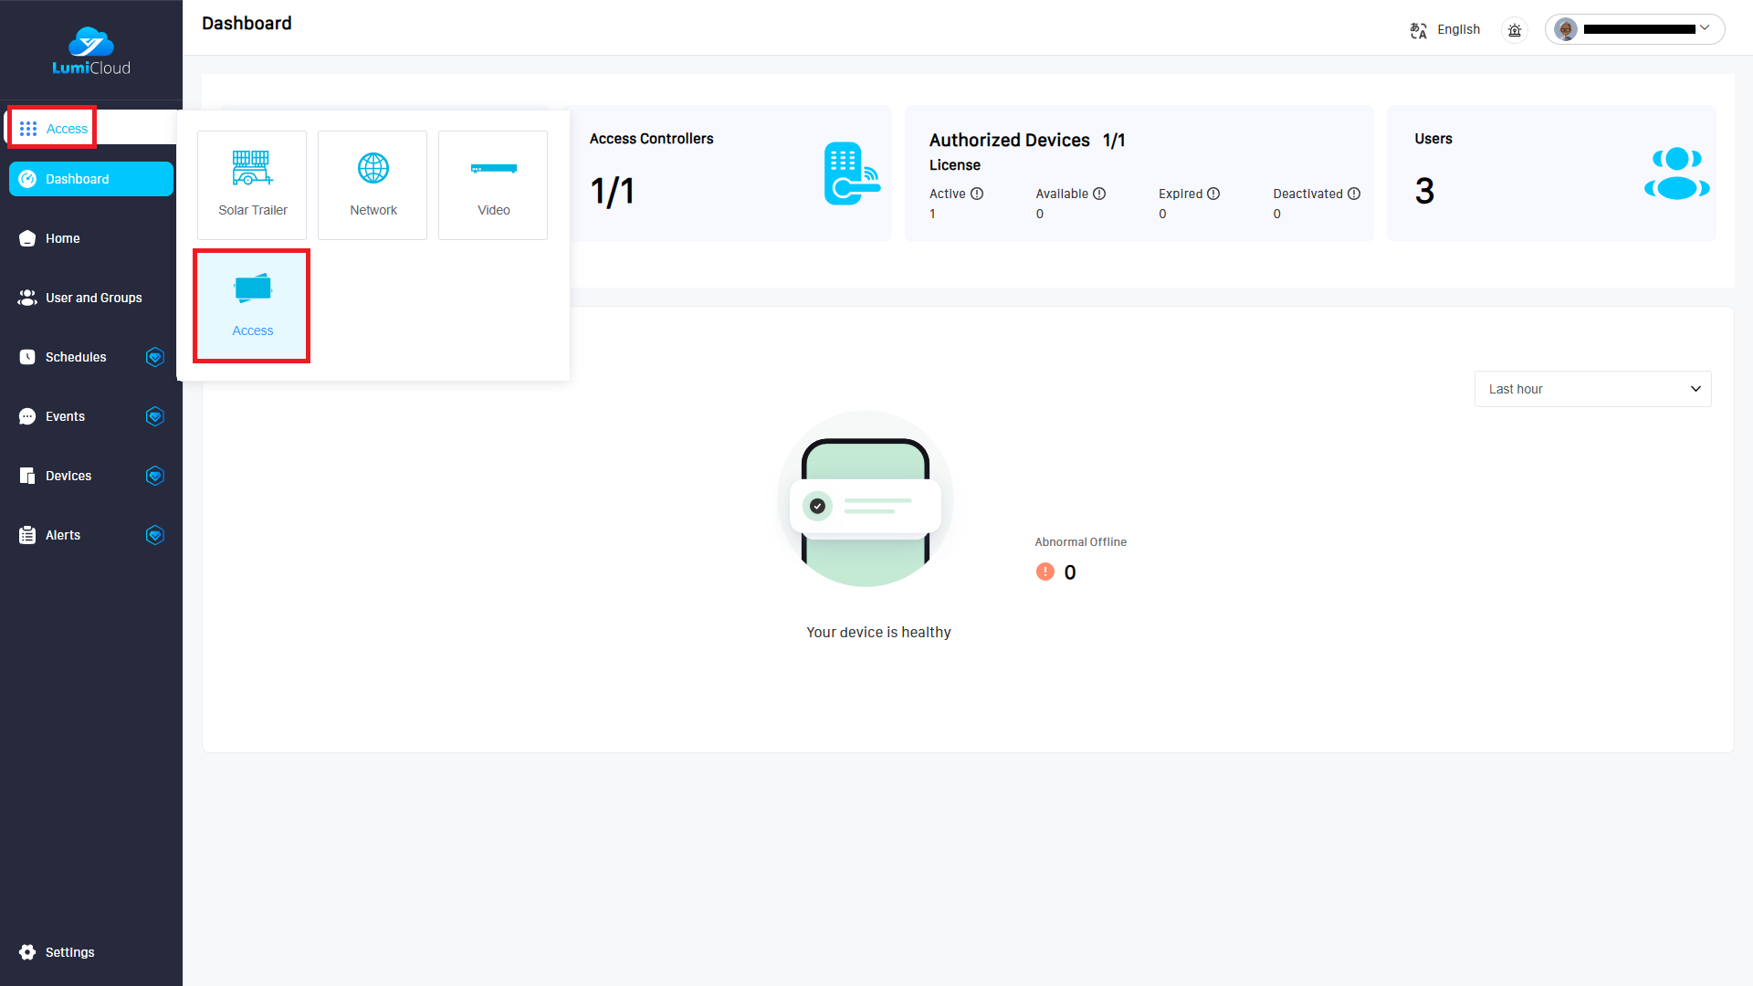Click the Available license info icon
Screen dimensions: 1753x986
click(x=1099, y=194)
